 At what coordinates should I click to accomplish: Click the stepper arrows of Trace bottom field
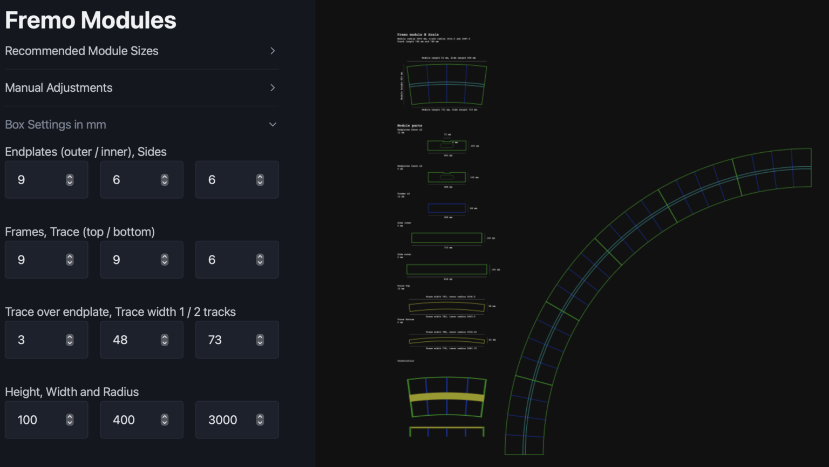(x=260, y=260)
